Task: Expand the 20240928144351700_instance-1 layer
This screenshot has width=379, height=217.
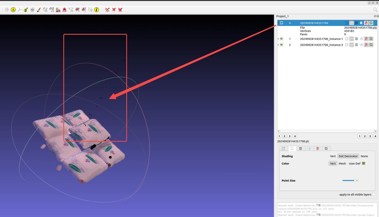Action: pyautogui.click(x=278, y=39)
